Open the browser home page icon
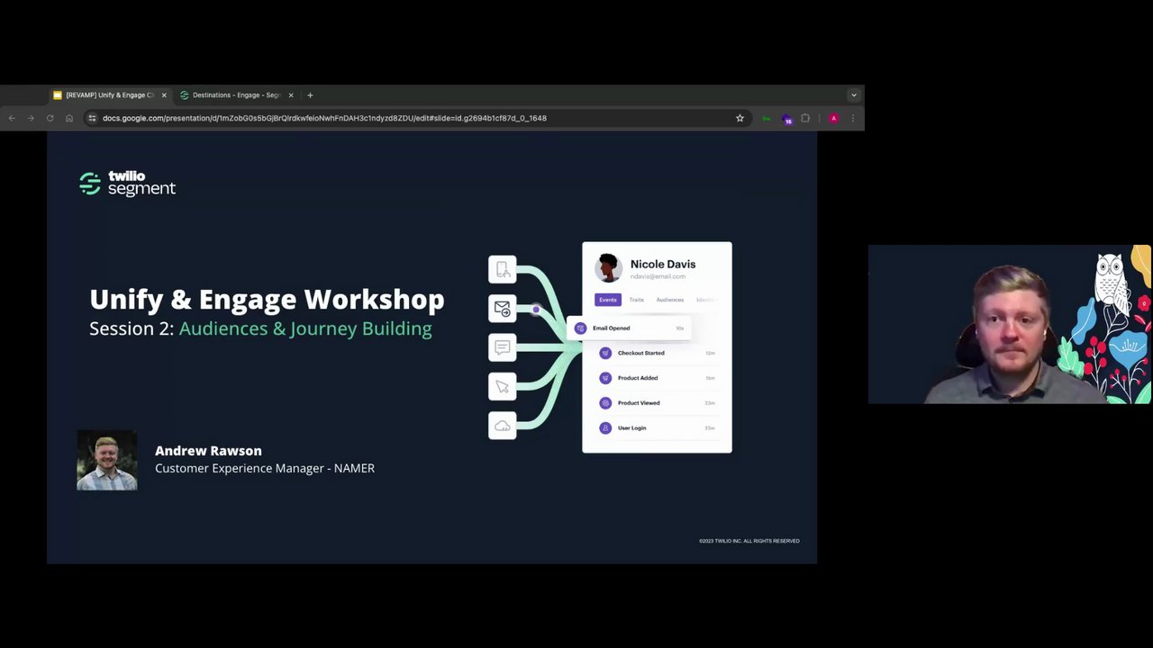Image resolution: width=1153 pixels, height=648 pixels. click(x=69, y=118)
